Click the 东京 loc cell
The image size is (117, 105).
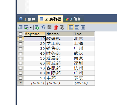84,78
